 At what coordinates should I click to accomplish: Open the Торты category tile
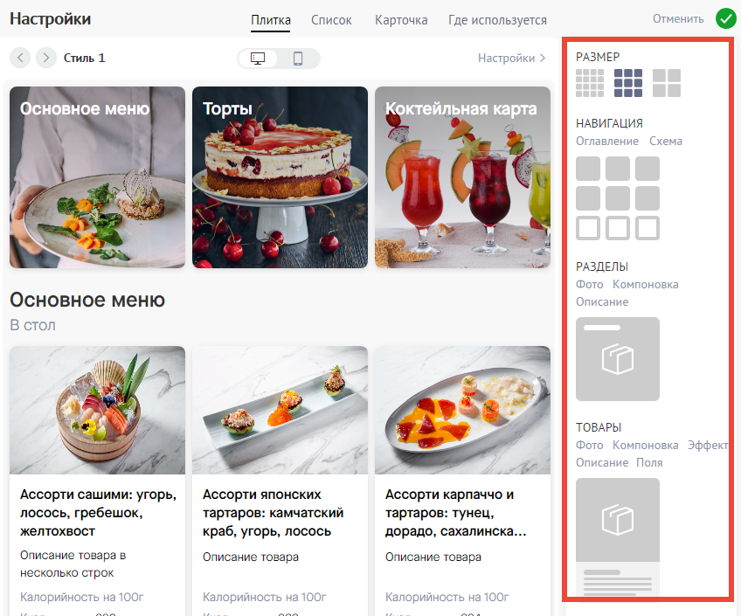coord(280,177)
